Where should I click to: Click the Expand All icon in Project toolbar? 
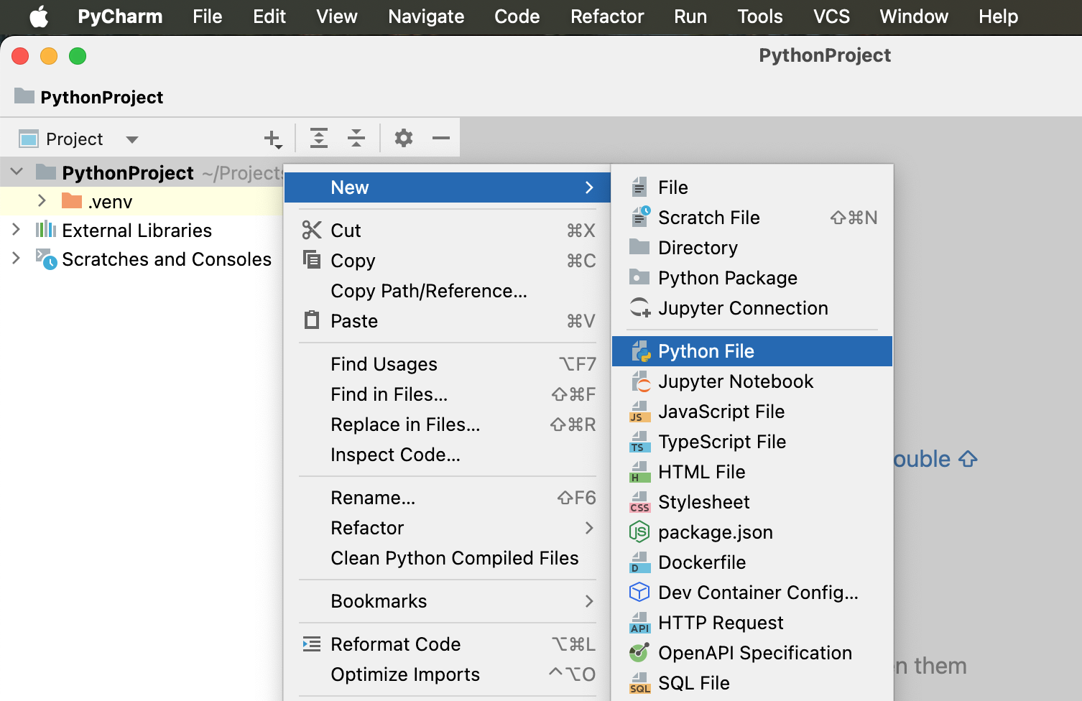point(319,138)
